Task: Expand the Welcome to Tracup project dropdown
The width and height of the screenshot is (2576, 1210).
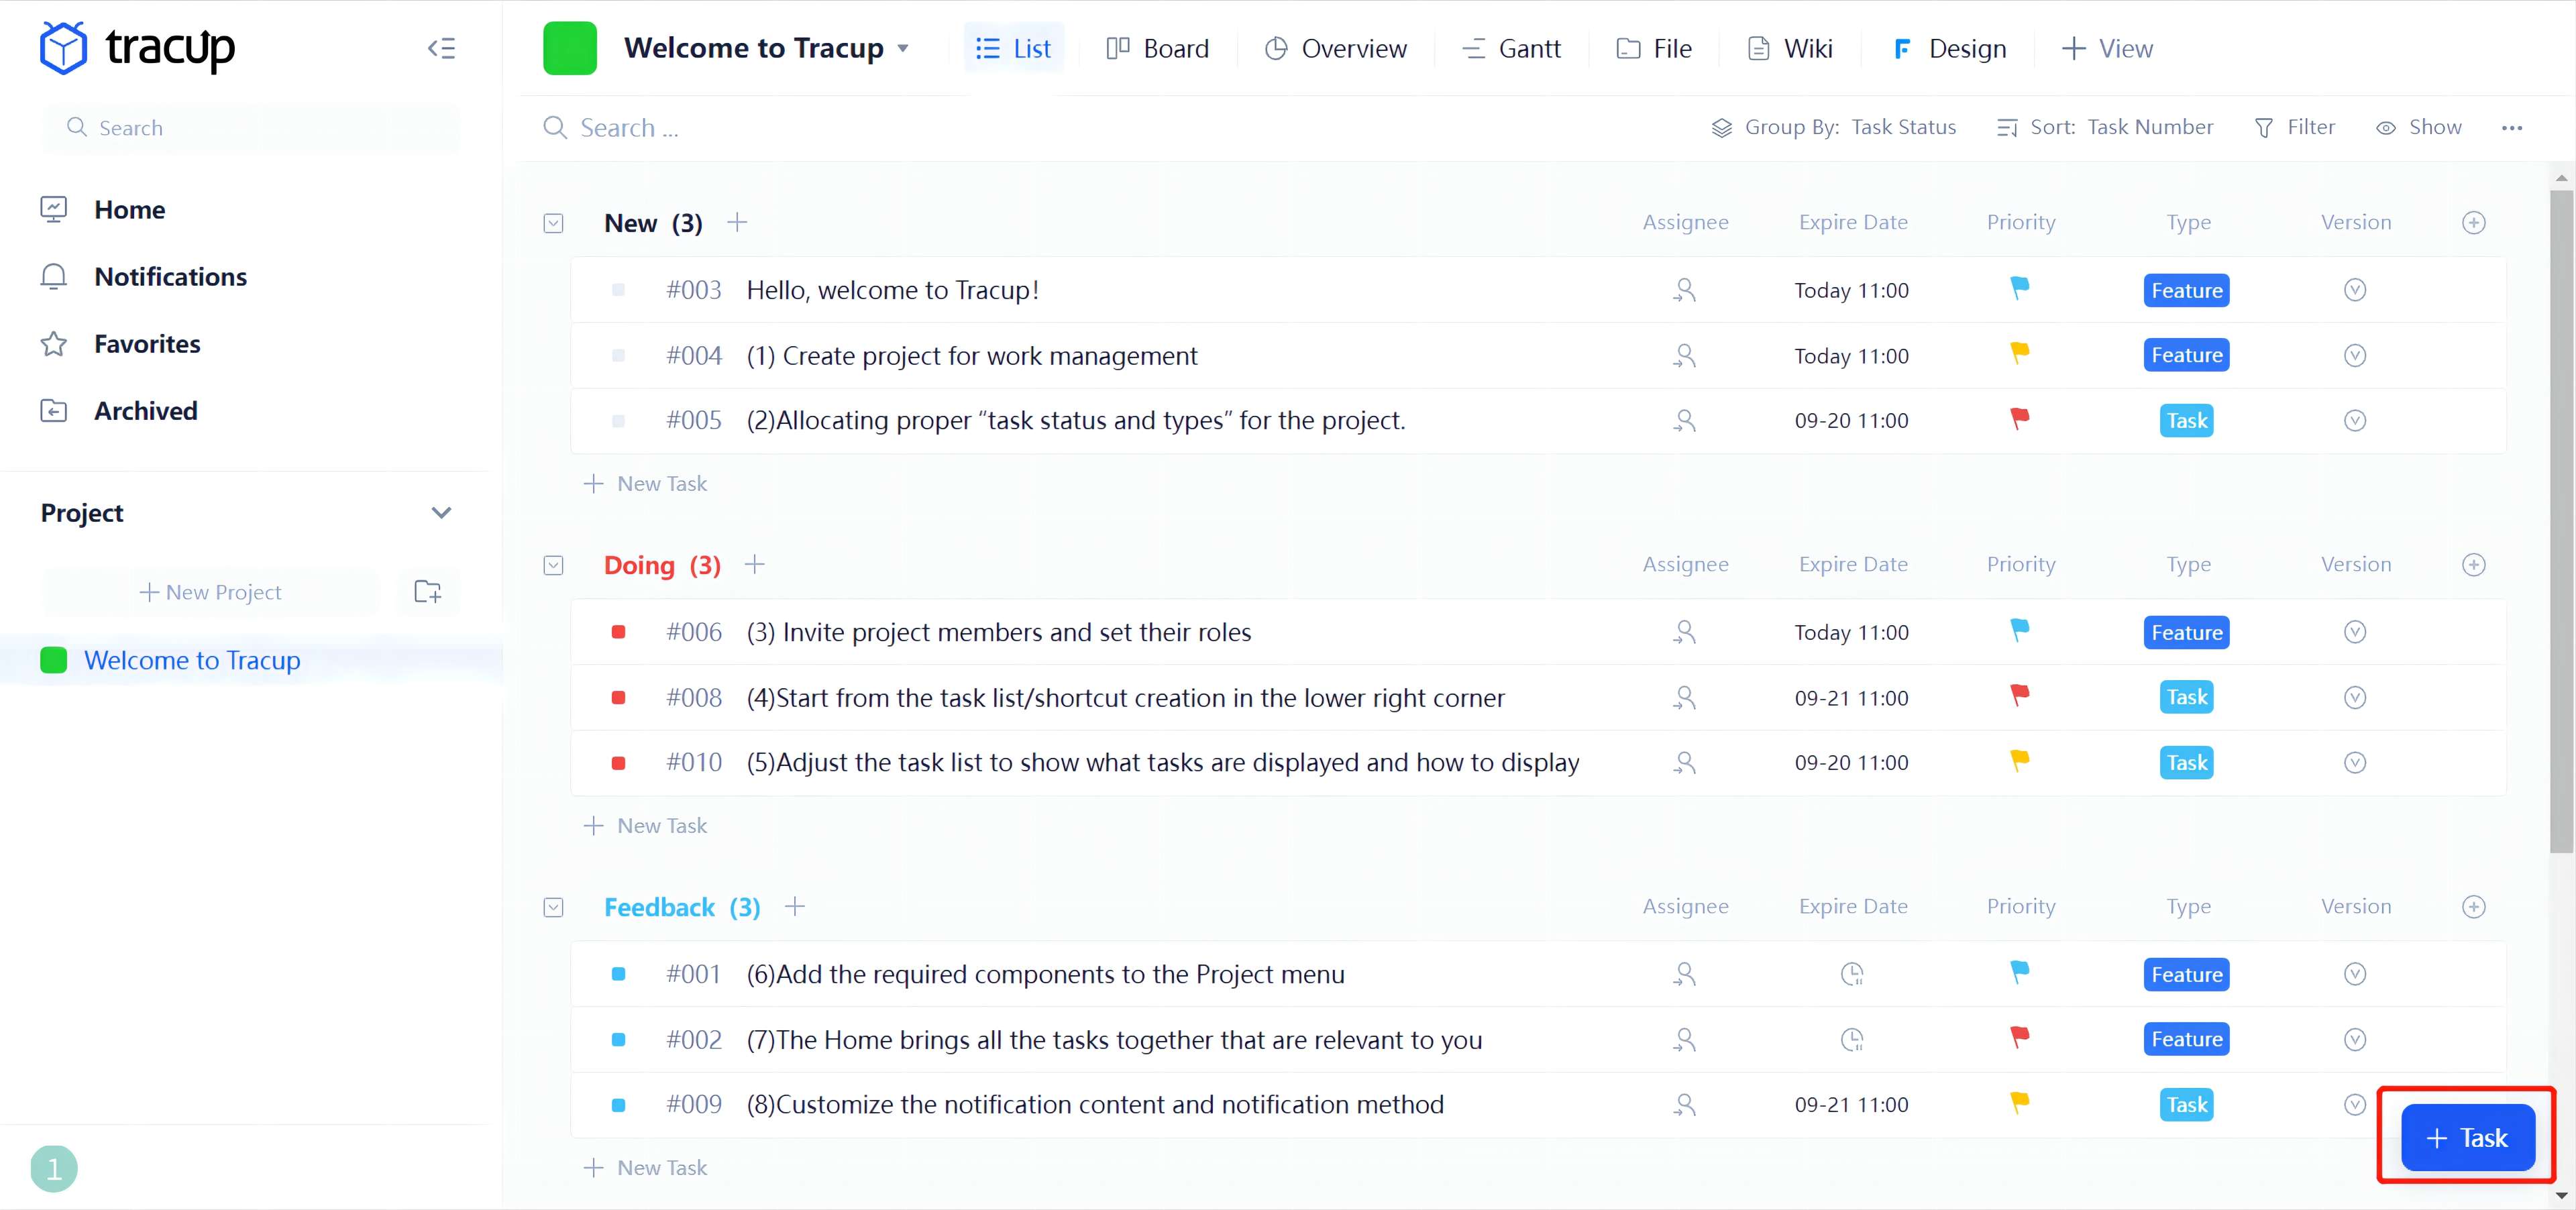Action: click(903, 47)
